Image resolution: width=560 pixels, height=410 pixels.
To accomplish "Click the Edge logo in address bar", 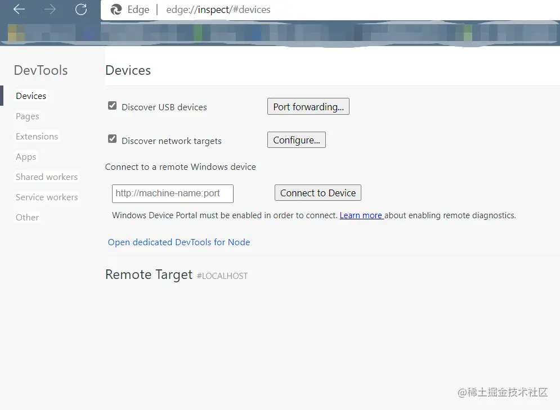I will (116, 10).
